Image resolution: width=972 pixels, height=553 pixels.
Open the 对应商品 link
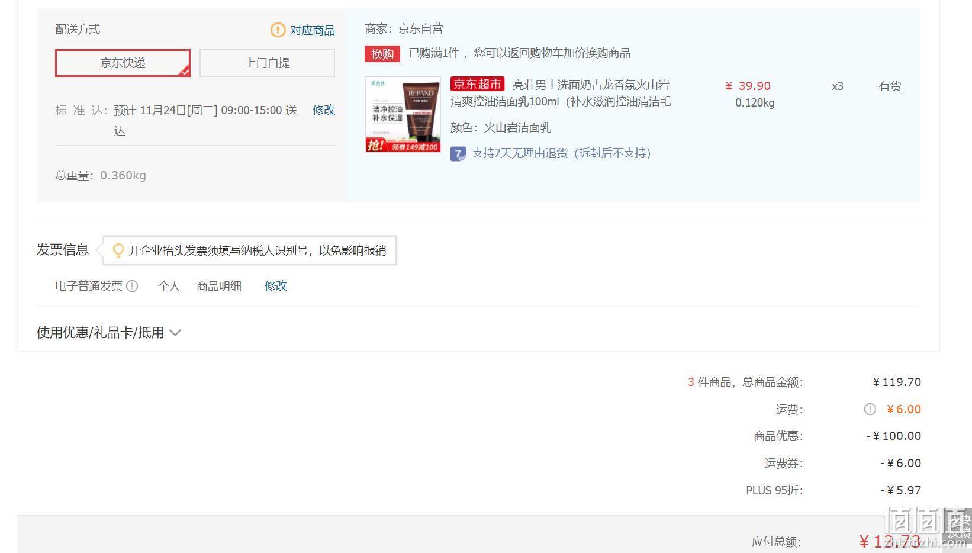pos(312,30)
